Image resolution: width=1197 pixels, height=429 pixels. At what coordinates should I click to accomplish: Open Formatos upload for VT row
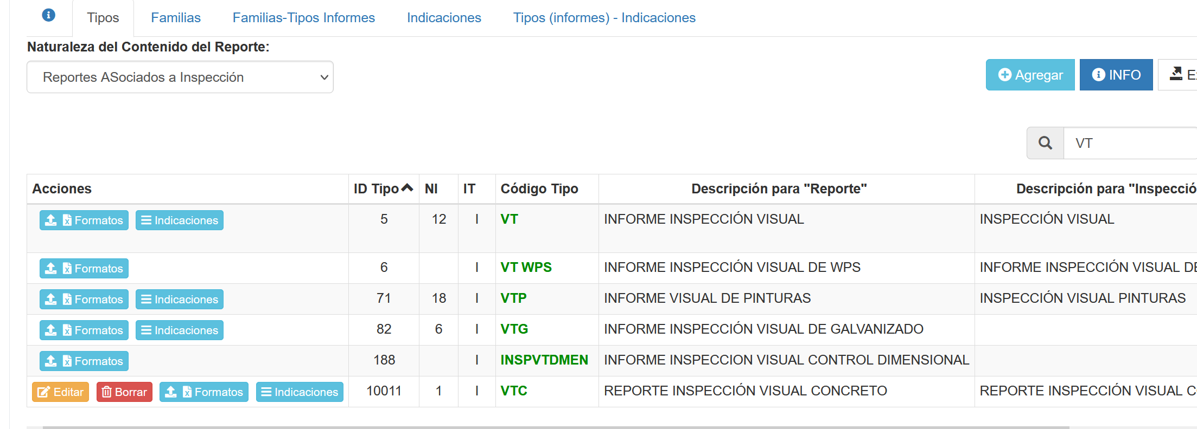pos(84,220)
